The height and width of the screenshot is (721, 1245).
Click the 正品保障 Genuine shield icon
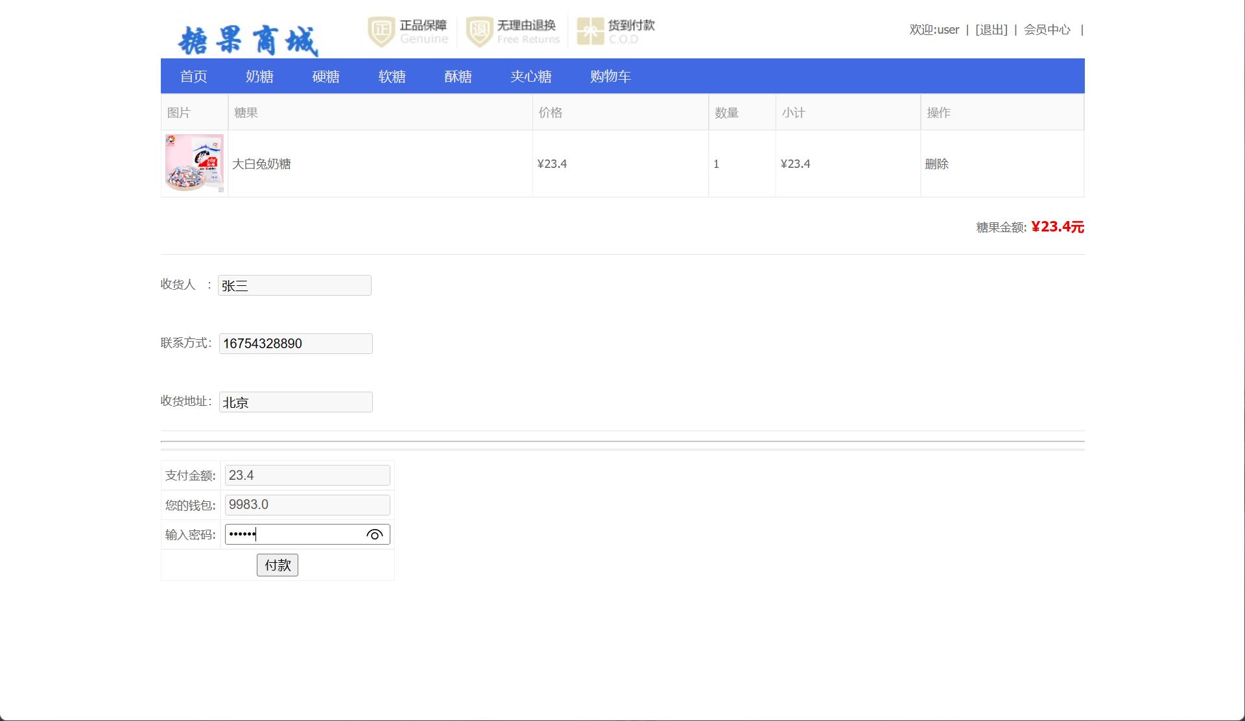(x=381, y=31)
